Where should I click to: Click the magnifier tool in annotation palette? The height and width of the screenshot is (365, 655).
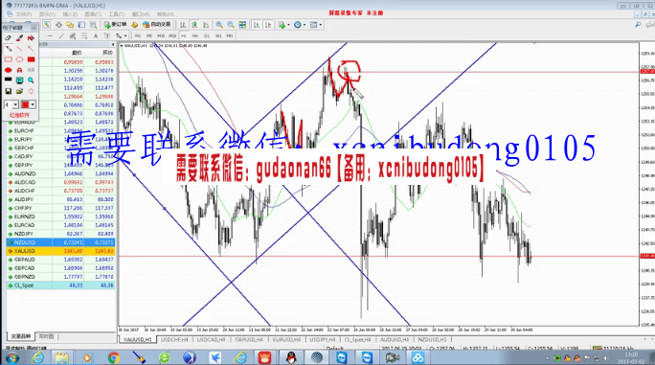point(31,80)
